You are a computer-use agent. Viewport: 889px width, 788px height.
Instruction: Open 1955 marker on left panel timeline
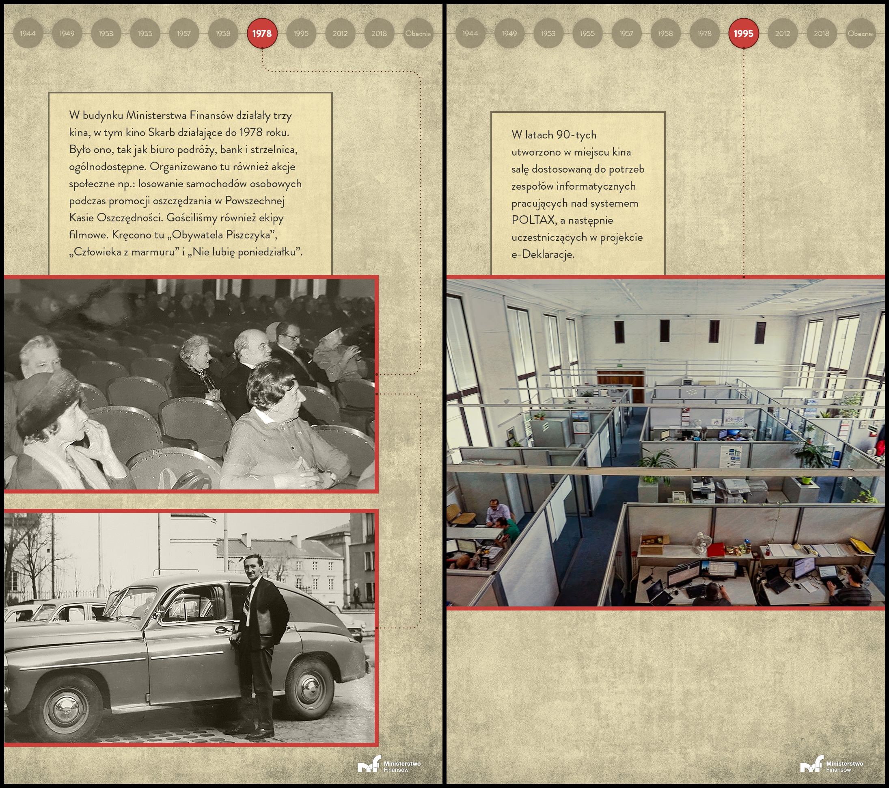(145, 33)
